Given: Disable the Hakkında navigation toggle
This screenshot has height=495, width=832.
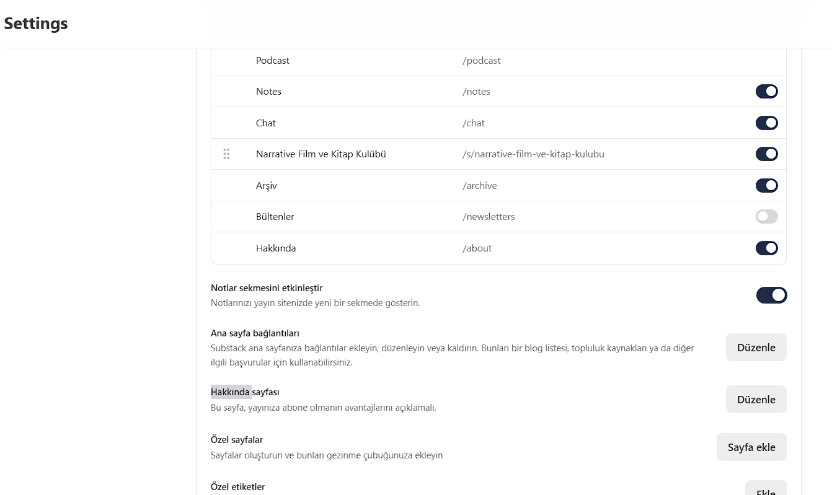Looking at the screenshot, I should (766, 248).
